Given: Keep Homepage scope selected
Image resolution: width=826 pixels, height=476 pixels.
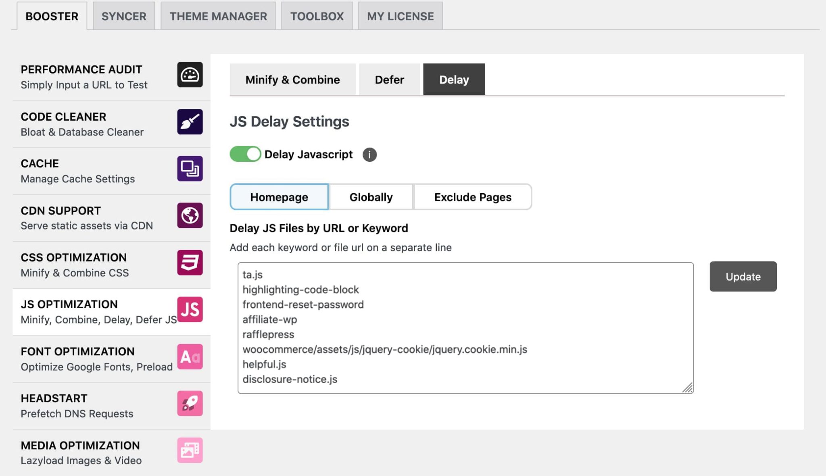Looking at the screenshot, I should point(279,197).
